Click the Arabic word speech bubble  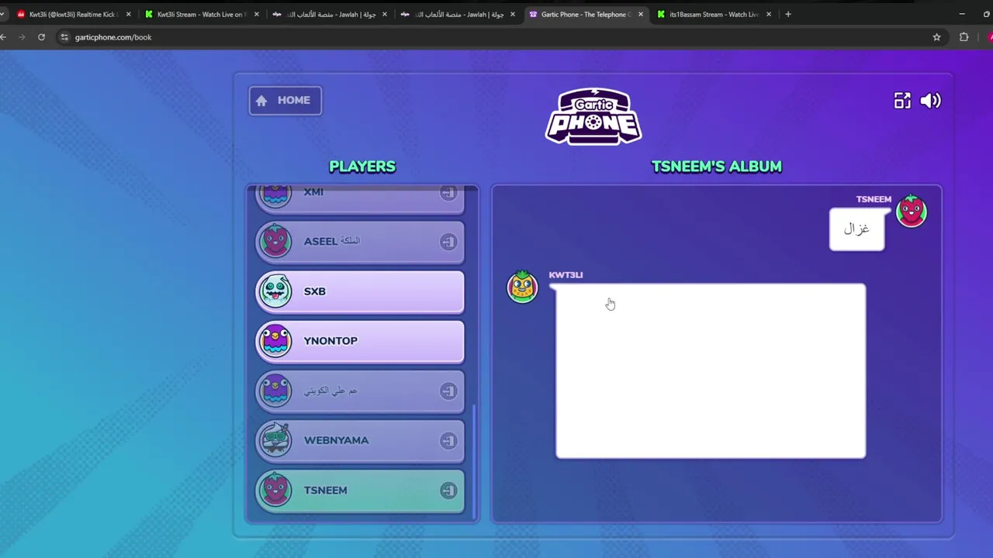857,229
